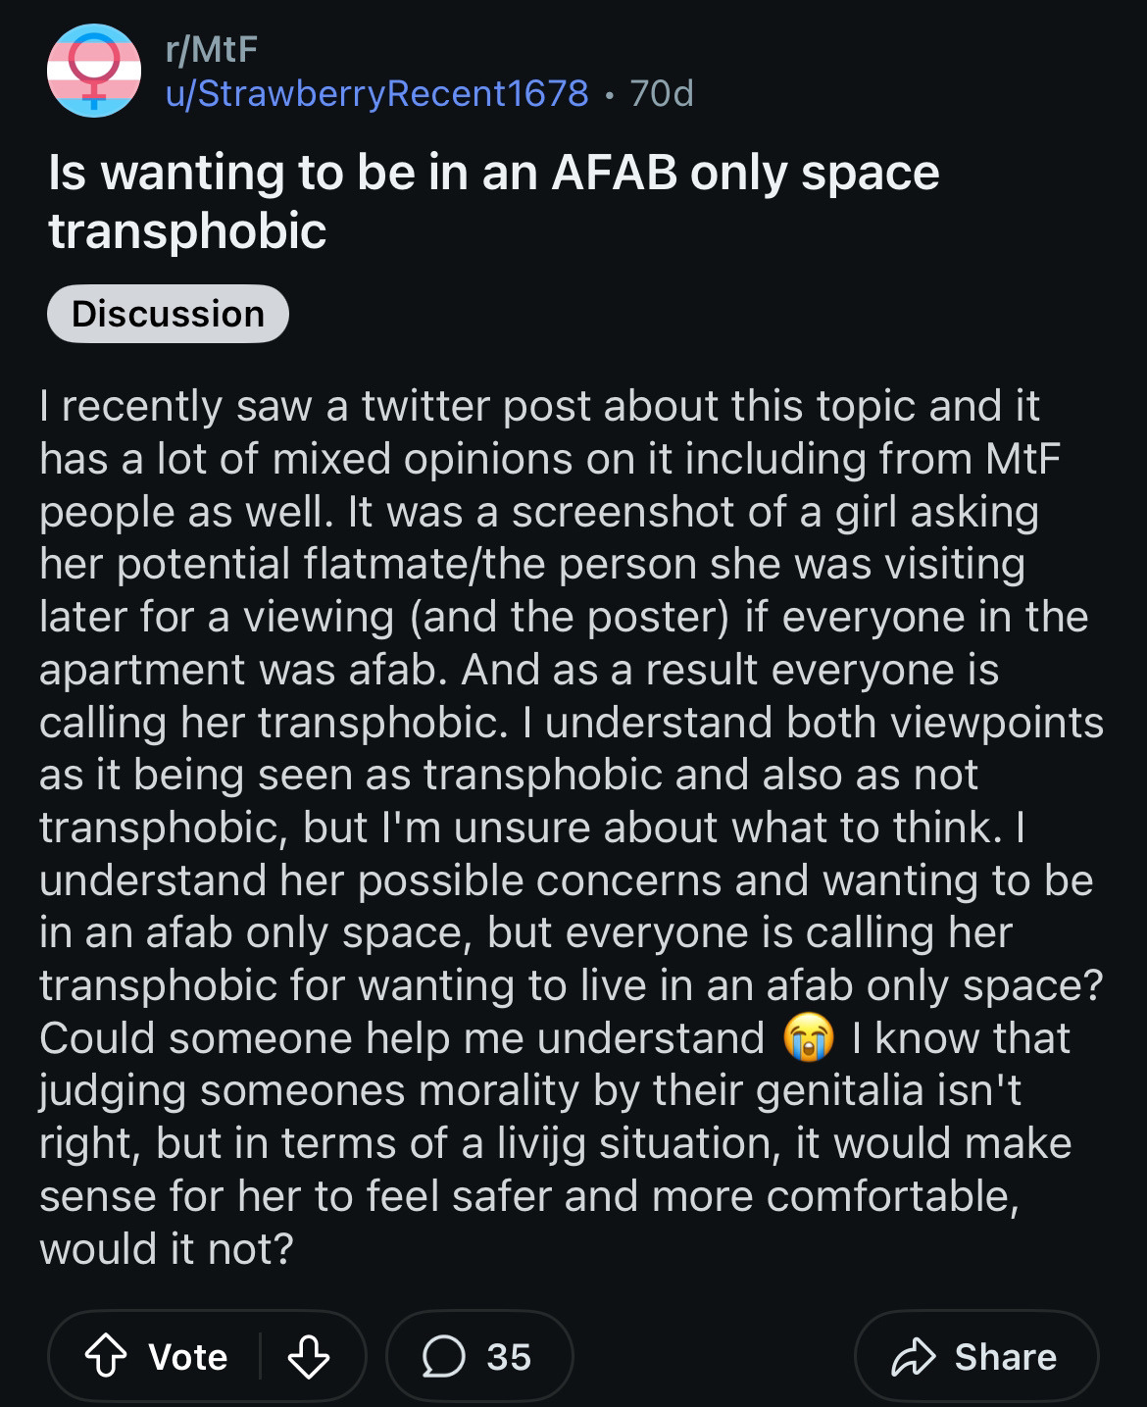1147x1407 pixels.
Task: Click the 70d post timestamp
Action: pos(662,93)
